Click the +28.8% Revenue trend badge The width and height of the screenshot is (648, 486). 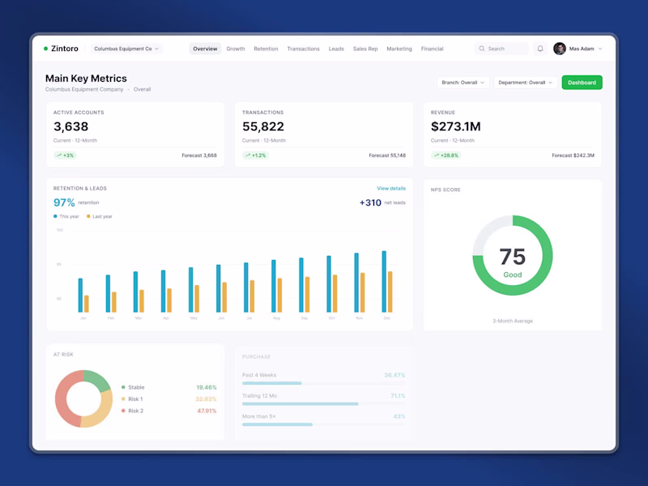446,156
